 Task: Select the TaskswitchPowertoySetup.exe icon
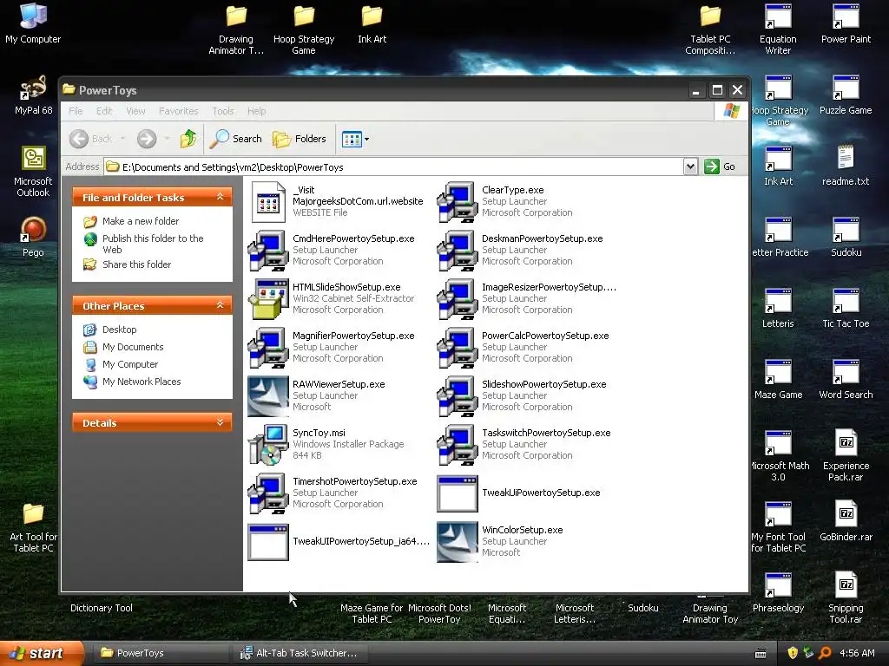point(457,445)
